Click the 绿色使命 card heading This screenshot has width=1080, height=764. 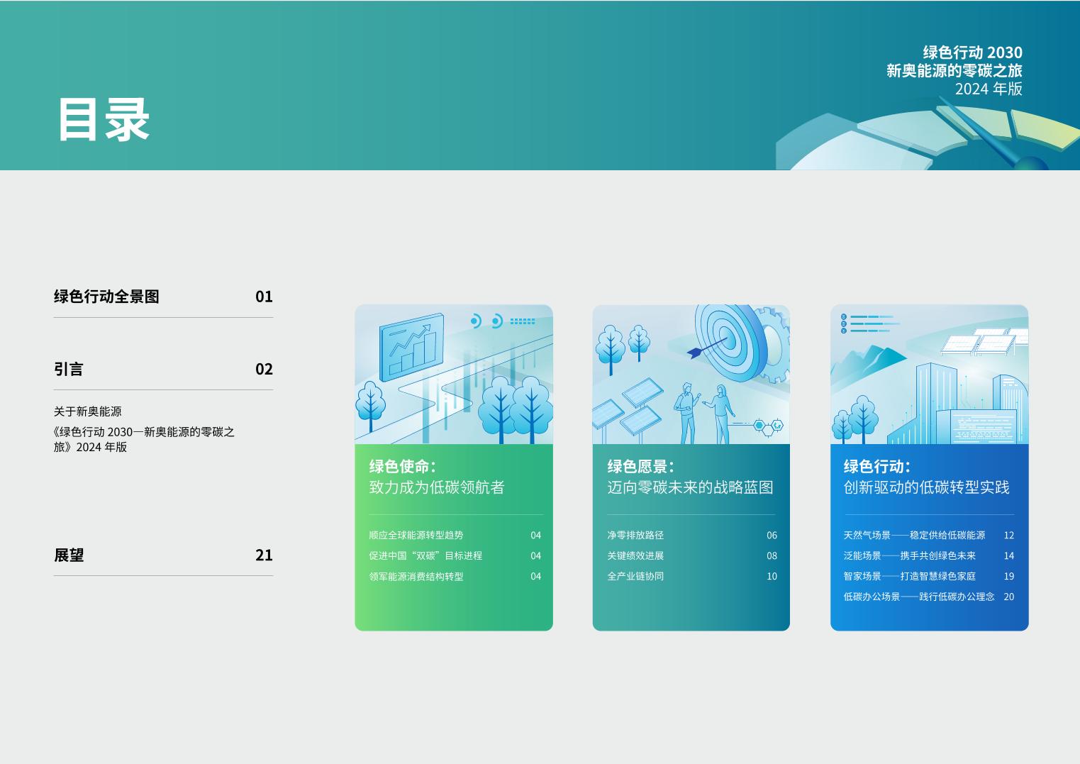tap(402, 466)
